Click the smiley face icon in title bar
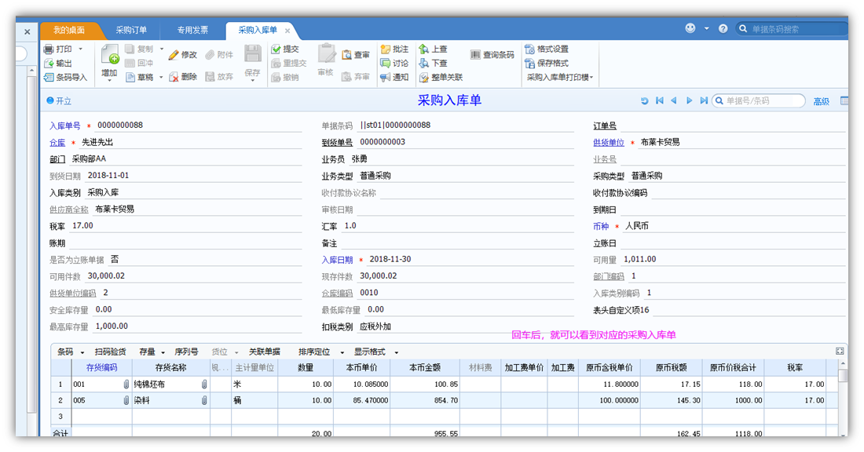Screen dimensions: 864x452 [x=690, y=28]
